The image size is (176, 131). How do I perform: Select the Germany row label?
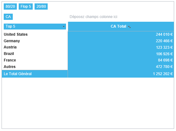point(12,41)
